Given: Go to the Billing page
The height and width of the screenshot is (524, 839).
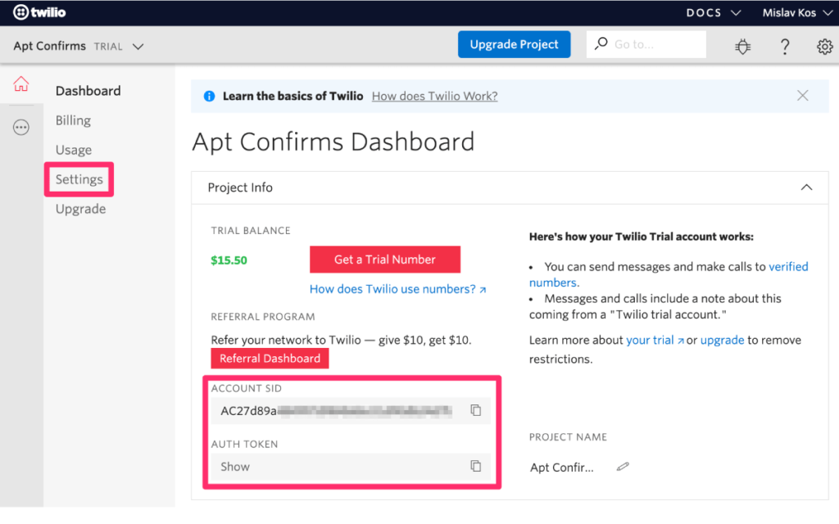Looking at the screenshot, I should 73,120.
